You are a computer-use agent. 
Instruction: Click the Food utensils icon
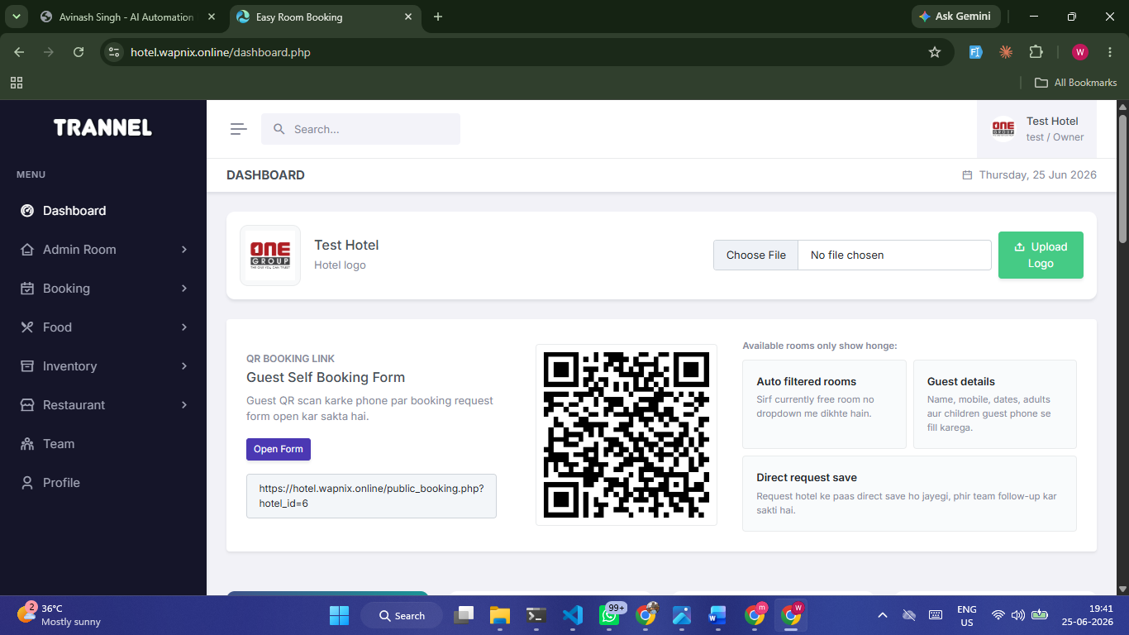27,327
